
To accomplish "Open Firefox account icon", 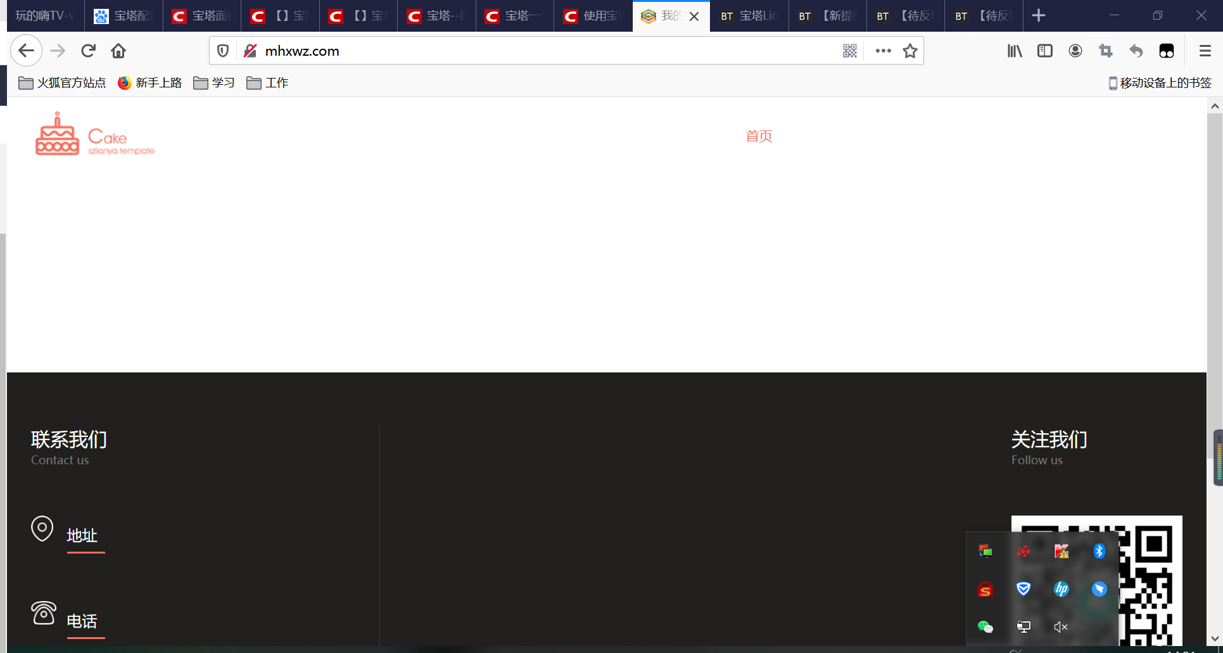I will tap(1075, 51).
